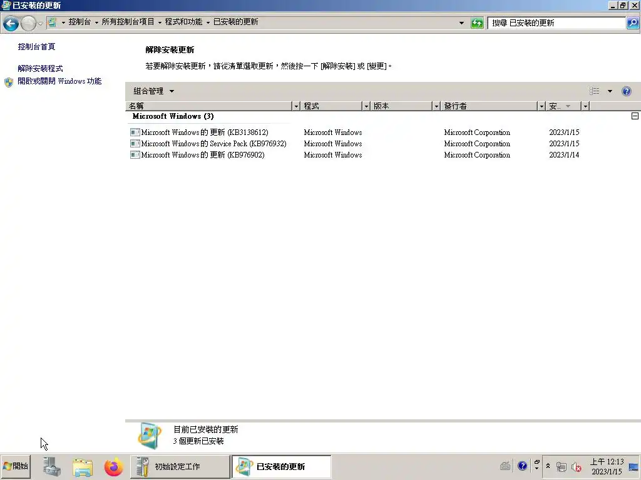Click the icon of Service Pack KB976932
This screenshot has height=480, width=641.
pos(135,144)
